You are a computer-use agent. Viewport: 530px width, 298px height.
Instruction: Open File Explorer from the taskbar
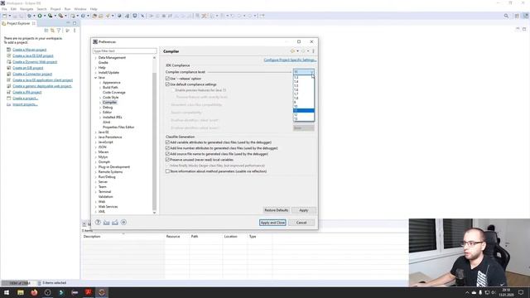tap(21, 292)
